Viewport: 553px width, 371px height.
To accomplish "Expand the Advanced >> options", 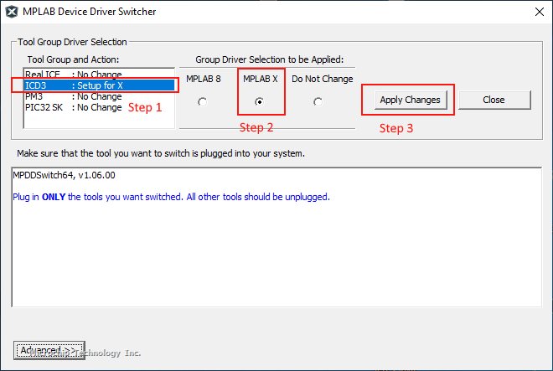I will (x=49, y=349).
